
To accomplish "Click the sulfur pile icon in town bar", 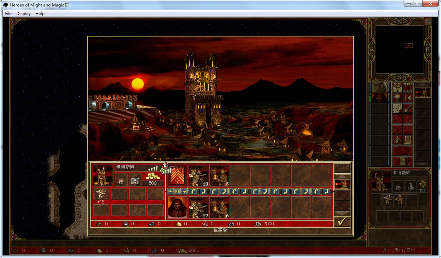I will pyautogui.click(x=178, y=224).
